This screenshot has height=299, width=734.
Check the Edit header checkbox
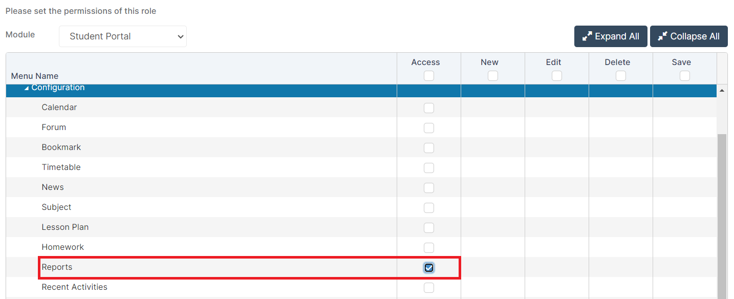coord(557,76)
